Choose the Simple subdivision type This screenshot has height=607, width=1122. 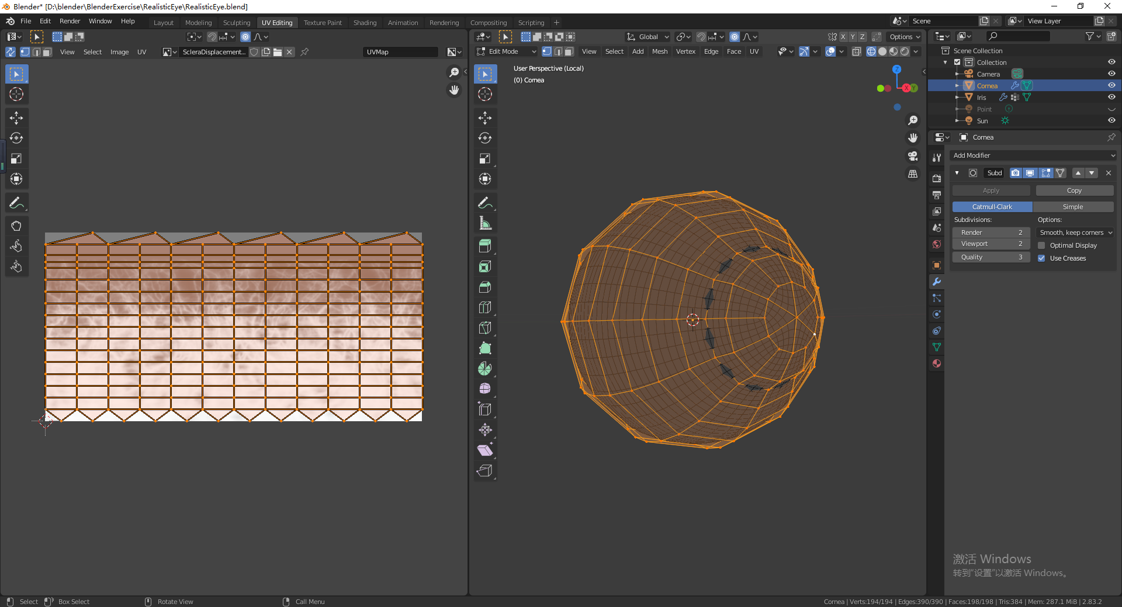1072,207
